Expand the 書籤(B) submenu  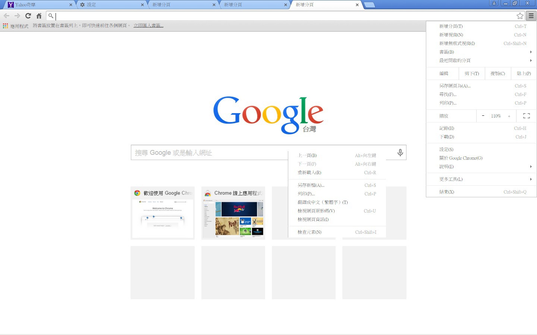tap(481, 52)
